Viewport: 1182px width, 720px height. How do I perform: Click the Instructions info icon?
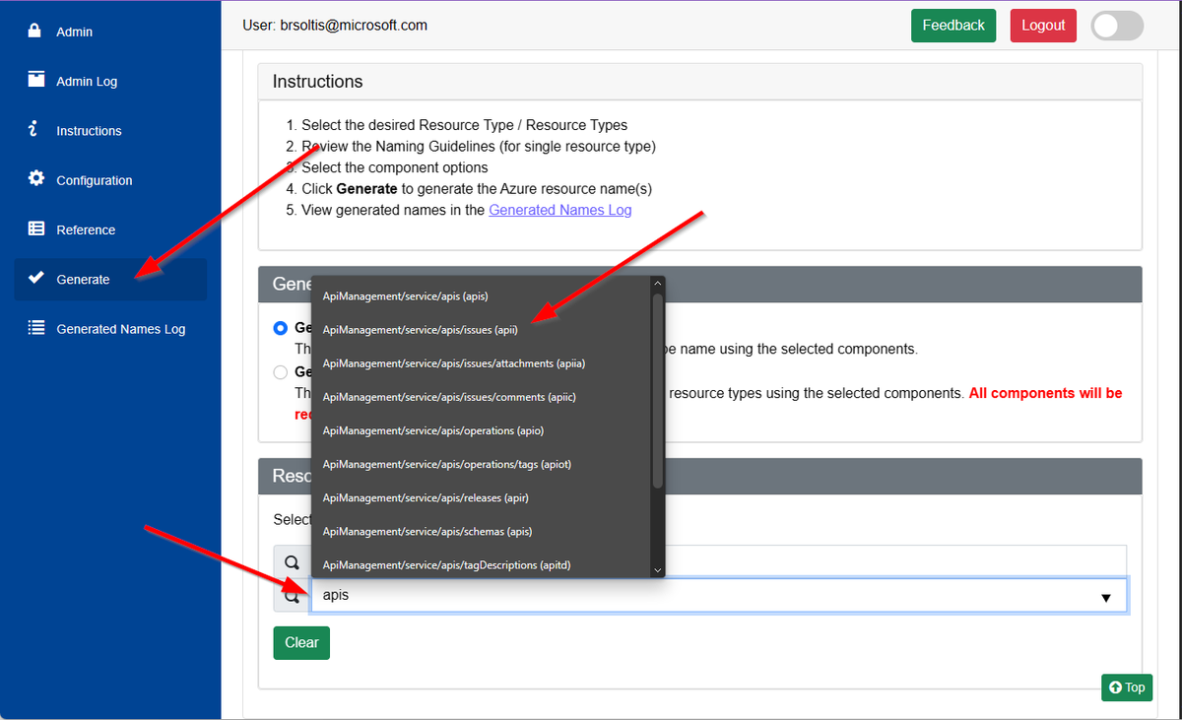(x=33, y=129)
